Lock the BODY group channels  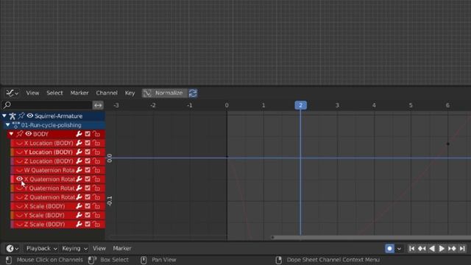point(96,134)
